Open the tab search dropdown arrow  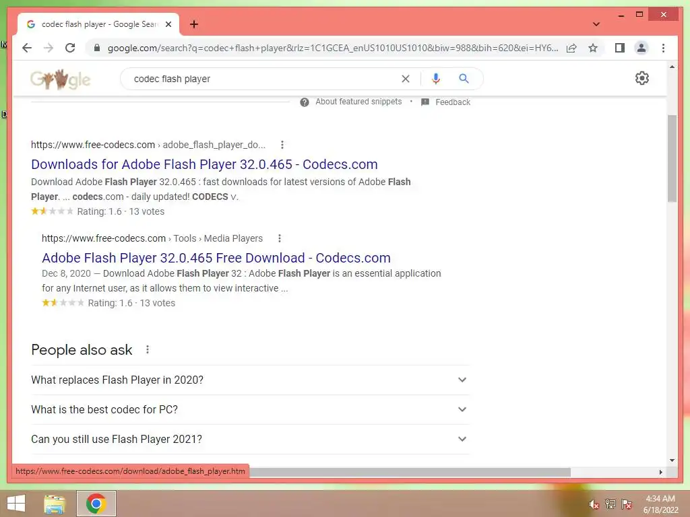coord(596,24)
